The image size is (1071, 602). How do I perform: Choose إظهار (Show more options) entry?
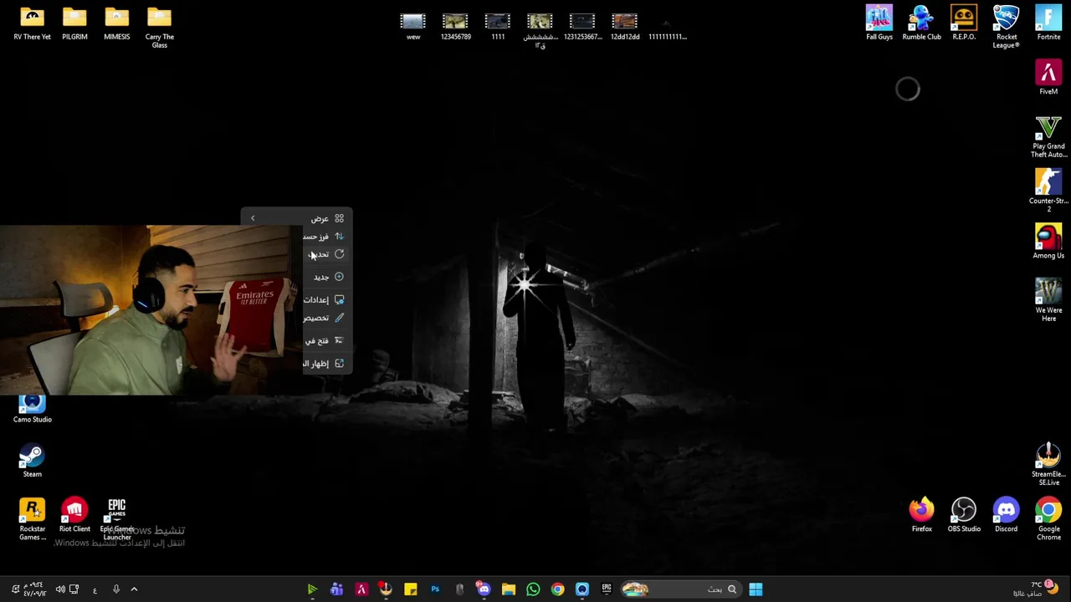pyautogui.click(x=326, y=363)
